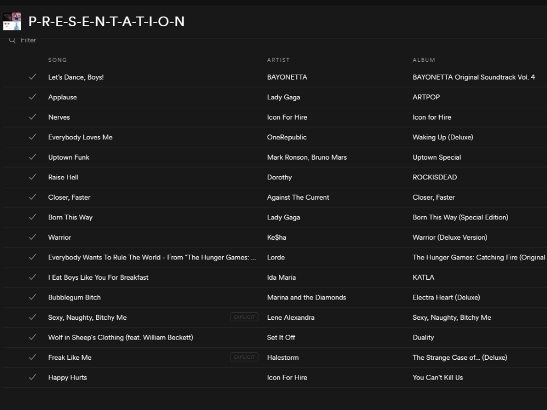Open artist OneRepublic link
The width and height of the screenshot is (547, 410).
287,137
